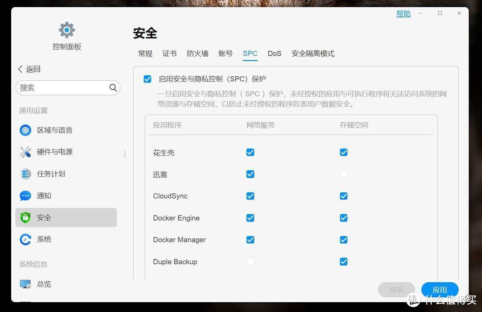Open the 安全隔离模式 tab
This screenshot has height=312, width=482.
(x=312, y=54)
